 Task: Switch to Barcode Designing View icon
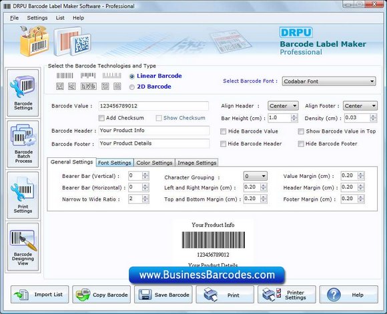(23, 247)
